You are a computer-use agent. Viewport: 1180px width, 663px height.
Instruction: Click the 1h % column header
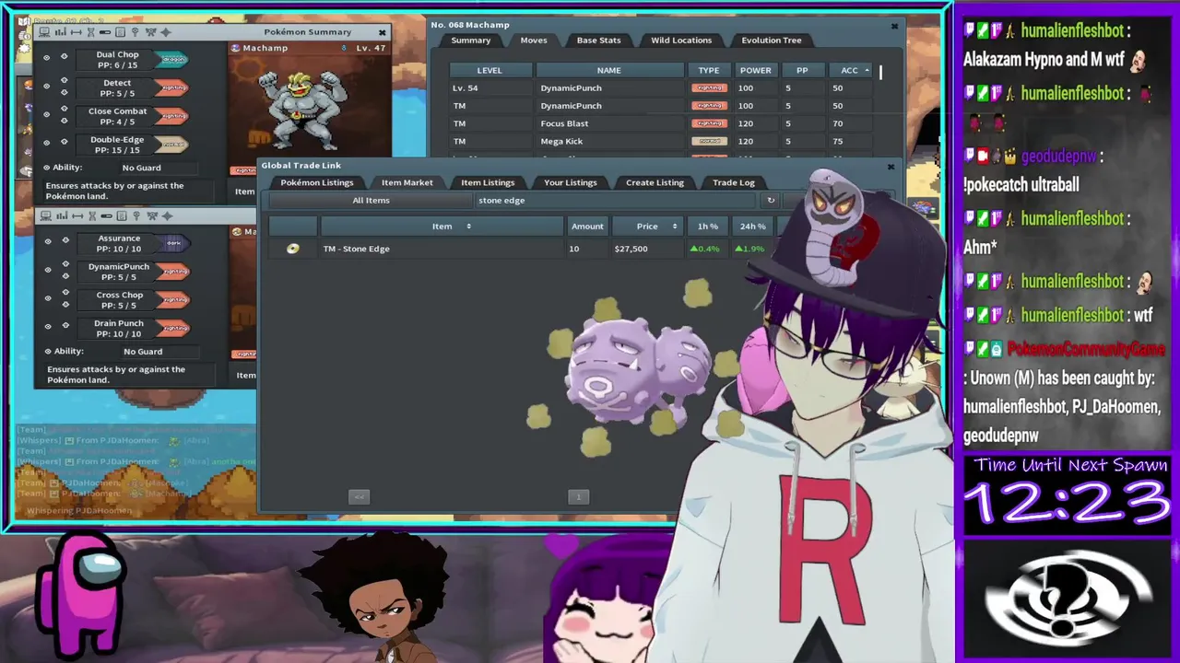(707, 227)
